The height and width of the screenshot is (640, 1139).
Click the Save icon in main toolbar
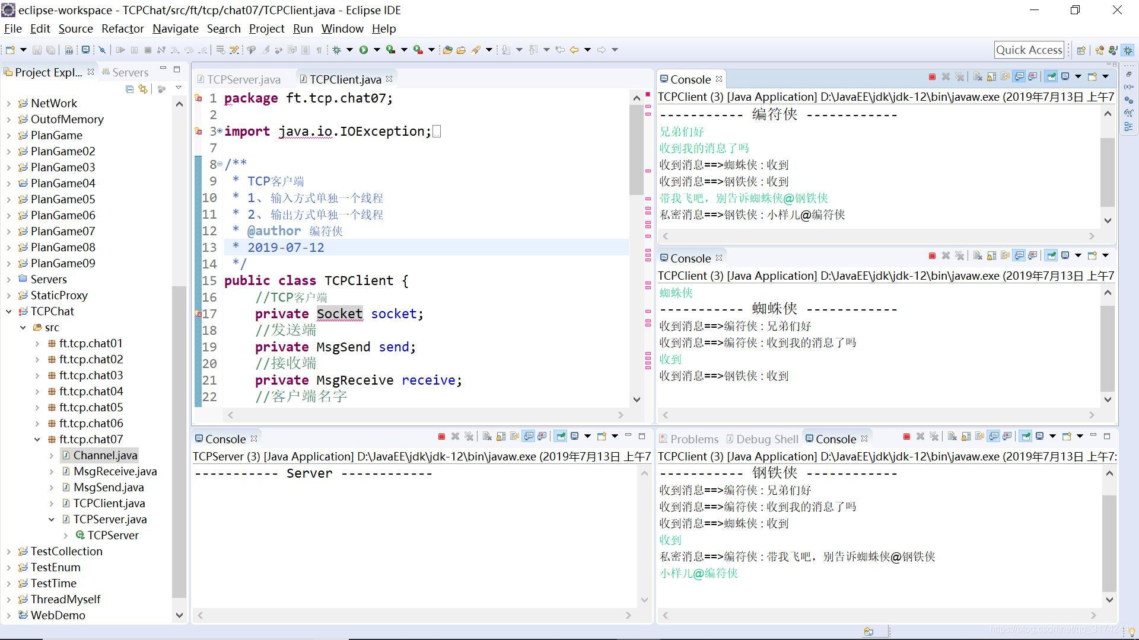(37, 50)
